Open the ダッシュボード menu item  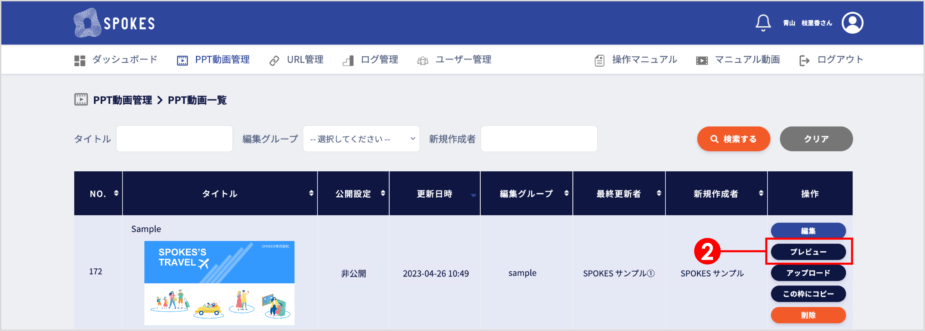(x=124, y=60)
